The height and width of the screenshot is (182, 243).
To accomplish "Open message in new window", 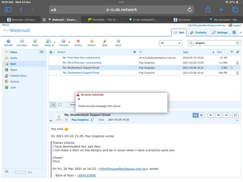I will (x=236, y=115).
